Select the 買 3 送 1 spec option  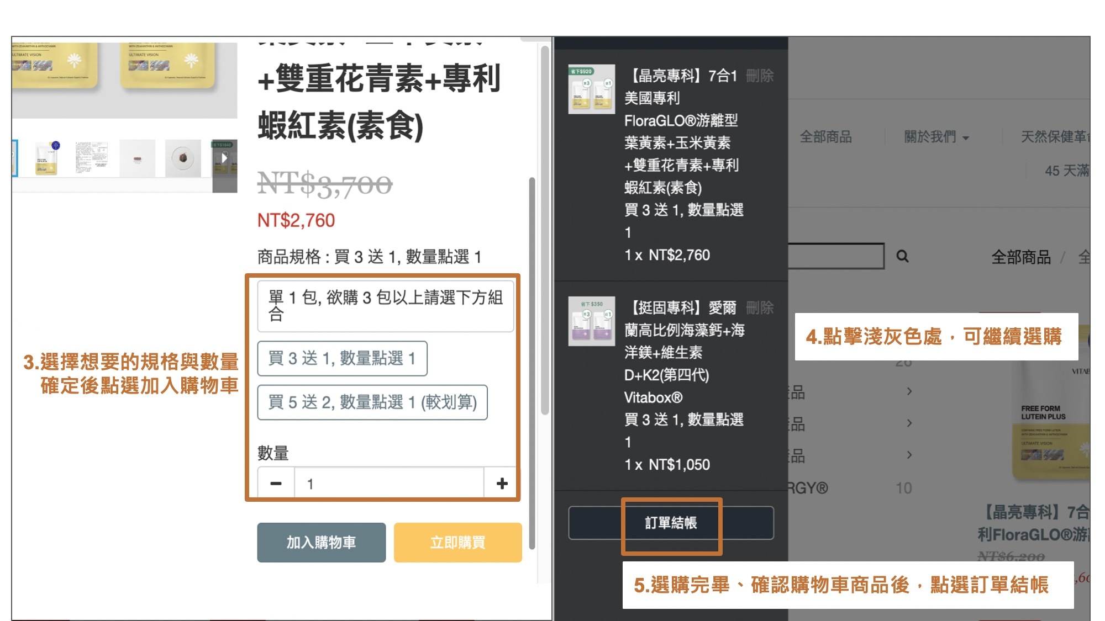[342, 358]
